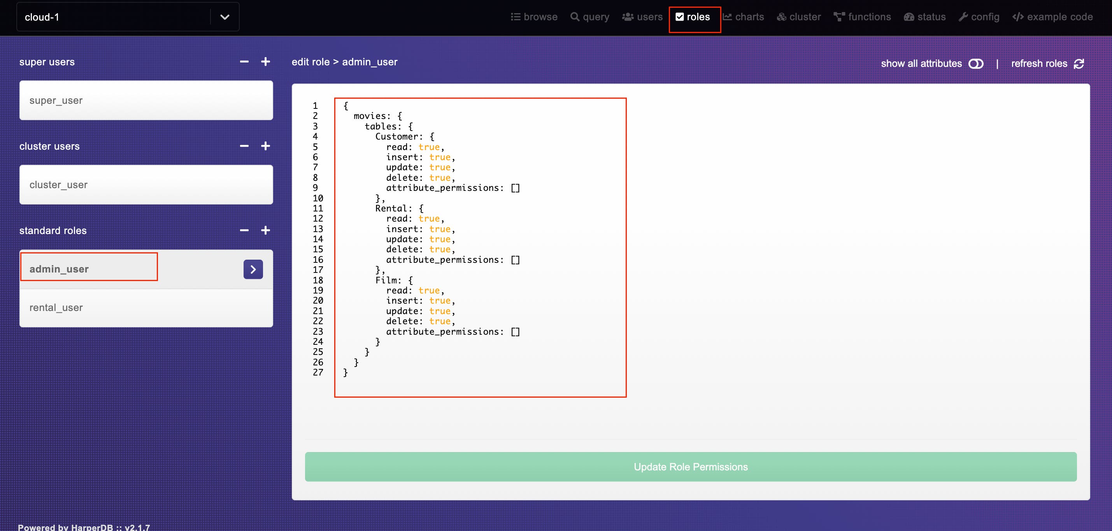Click the arrow button on admin_user
The height and width of the screenshot is (531, 1112).
coord(253,269)
